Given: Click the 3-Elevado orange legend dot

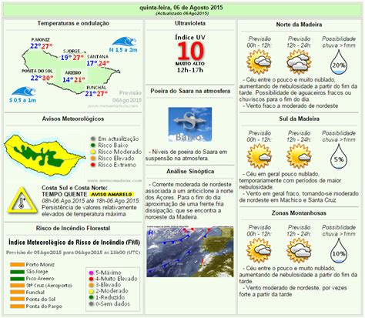Looking at the screenshot, I should click(91, 285).
